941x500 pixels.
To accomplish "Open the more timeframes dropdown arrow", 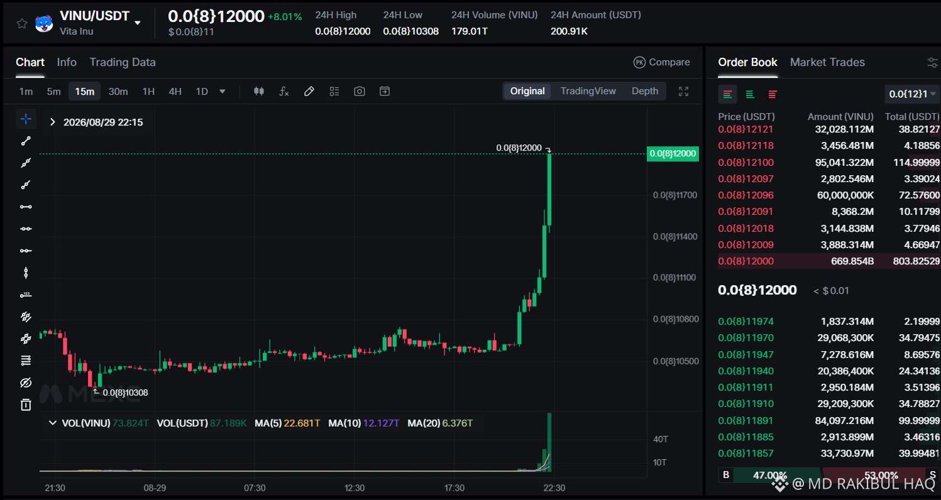I will click(x=223, y=92).
